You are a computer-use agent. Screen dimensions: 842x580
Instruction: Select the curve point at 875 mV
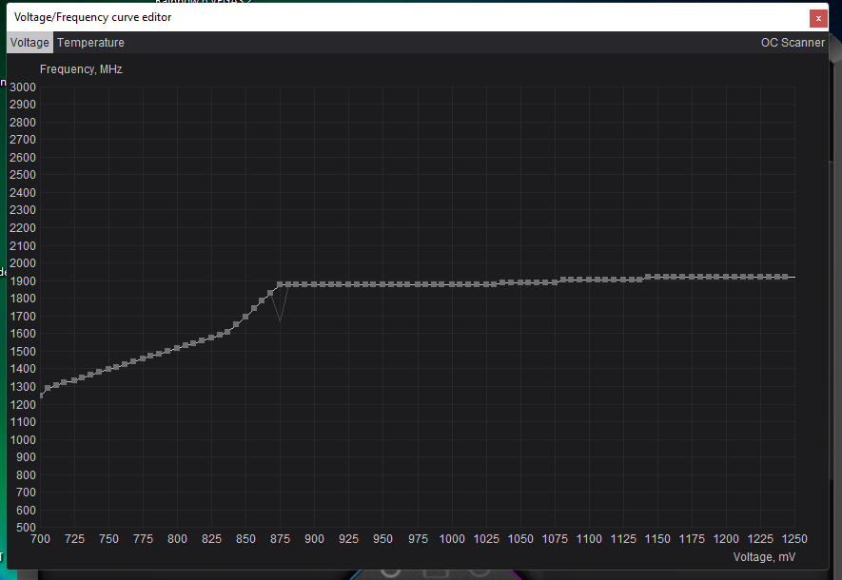[280, 284]
